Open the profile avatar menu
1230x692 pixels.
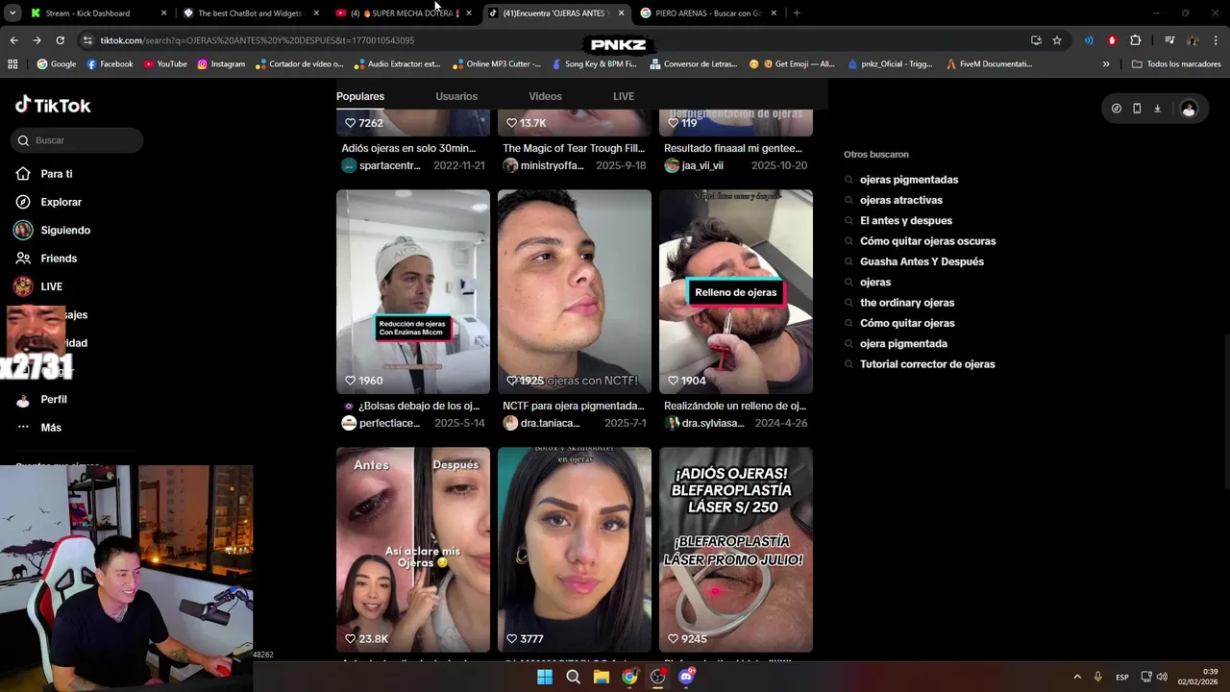[1189, 109]
